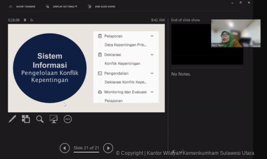Select Pelaporan under Monitoring dan Evaluasi

point(113,101)
